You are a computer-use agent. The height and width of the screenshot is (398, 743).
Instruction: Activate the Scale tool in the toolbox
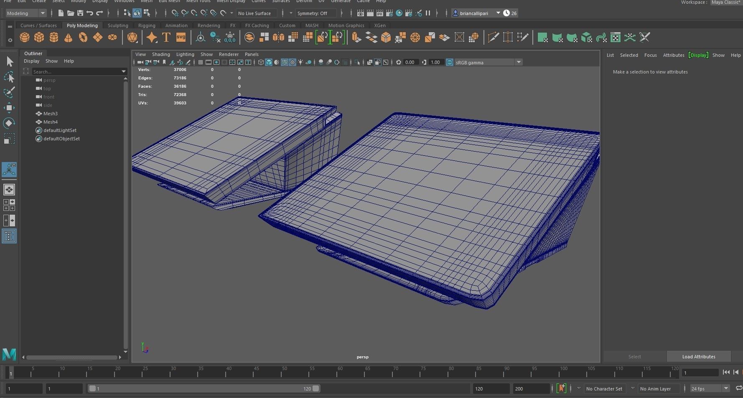[x=9, y=138]
